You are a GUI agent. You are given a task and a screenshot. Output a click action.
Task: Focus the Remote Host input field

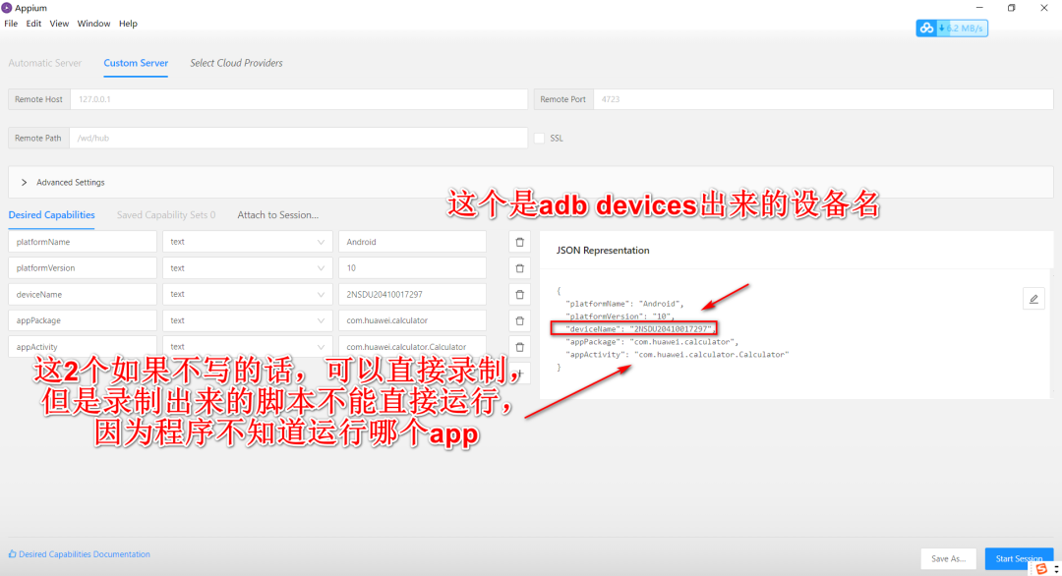pyautogui.click(x=299, y=99)
